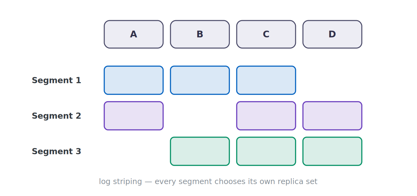Click empty Segment 3 slot under A

(x=134, y=151)
